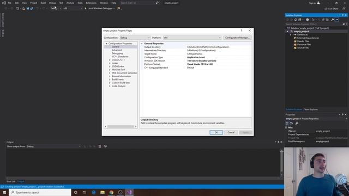The image size is (349, 196).
Task: Collapse Configuration Properties tree node
Action: click(106, 44)
